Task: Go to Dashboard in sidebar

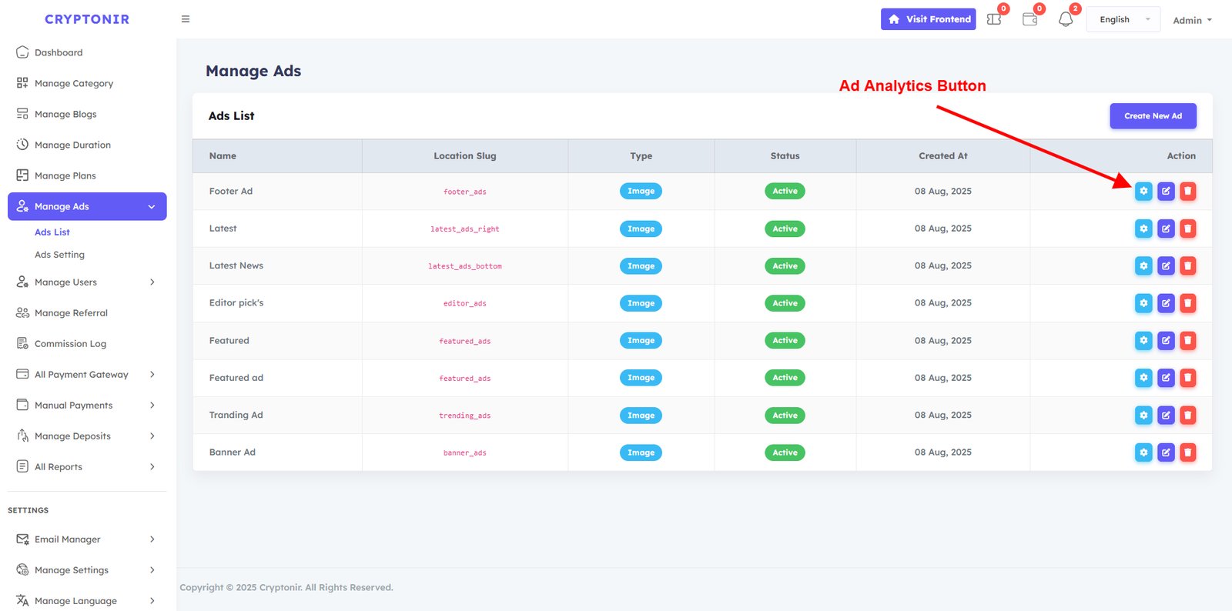Action: point(59,52)
